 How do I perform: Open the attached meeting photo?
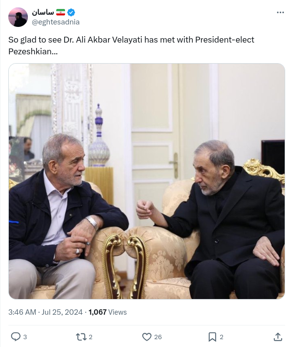pos(147,181)
